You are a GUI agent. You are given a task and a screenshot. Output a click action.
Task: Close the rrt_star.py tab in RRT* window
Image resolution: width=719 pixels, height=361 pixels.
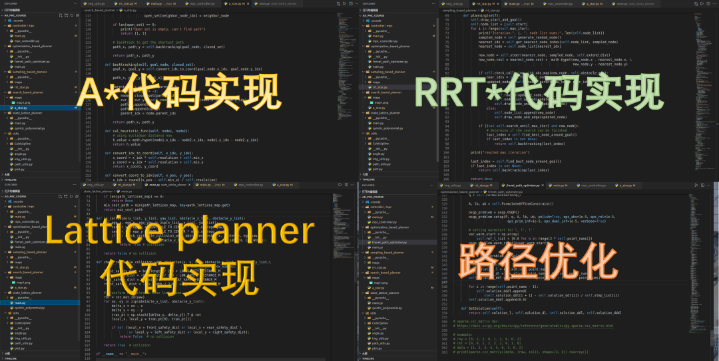(x=498, y=4)
